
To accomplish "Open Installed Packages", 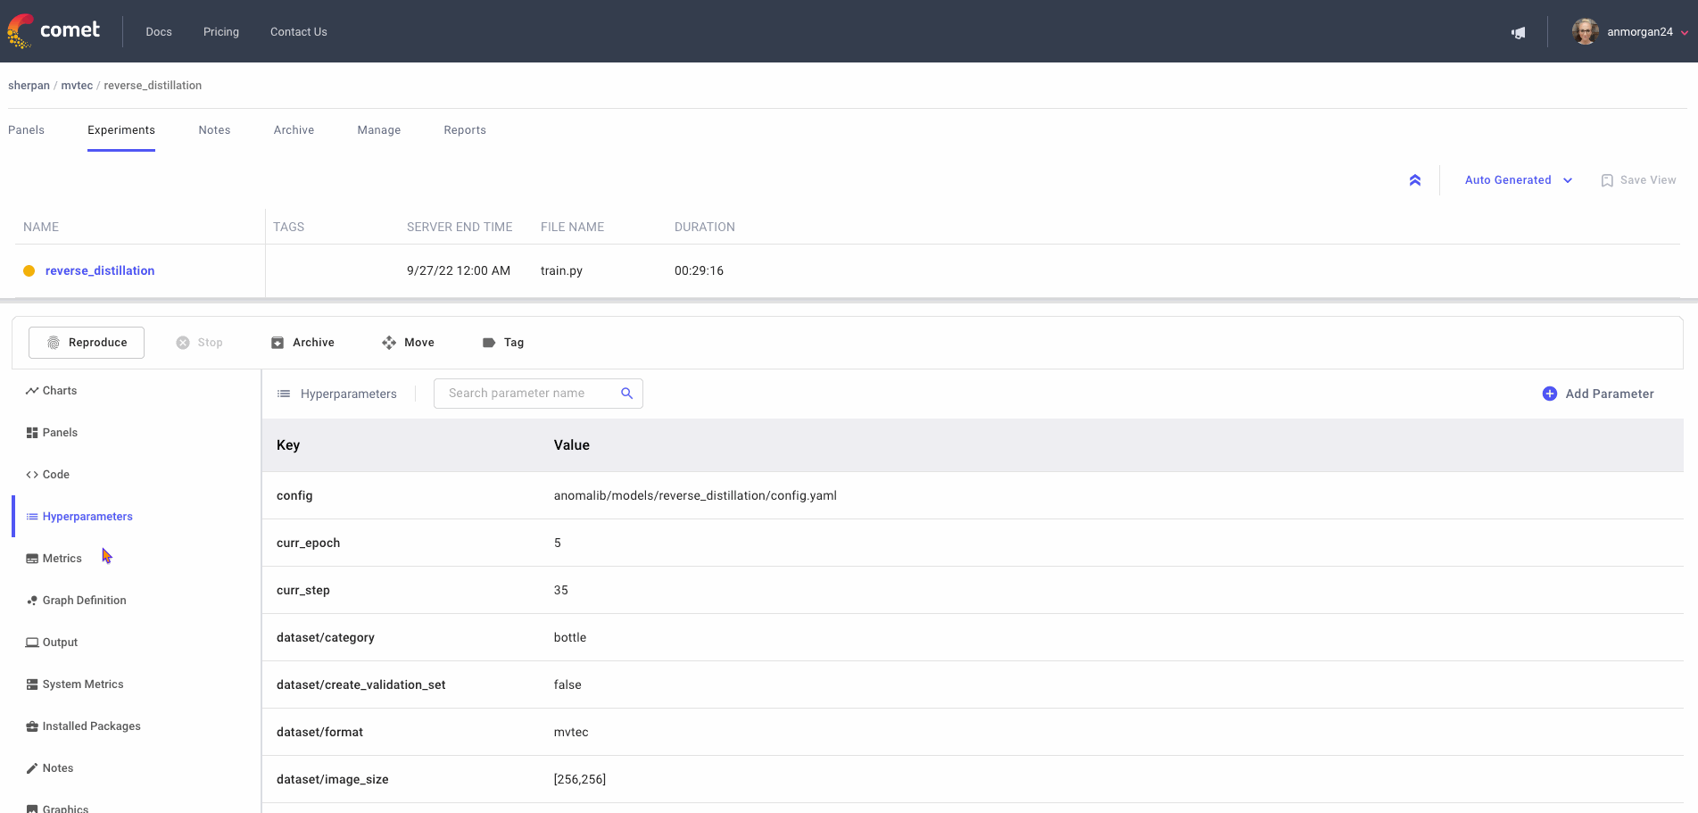I will 83,726.
